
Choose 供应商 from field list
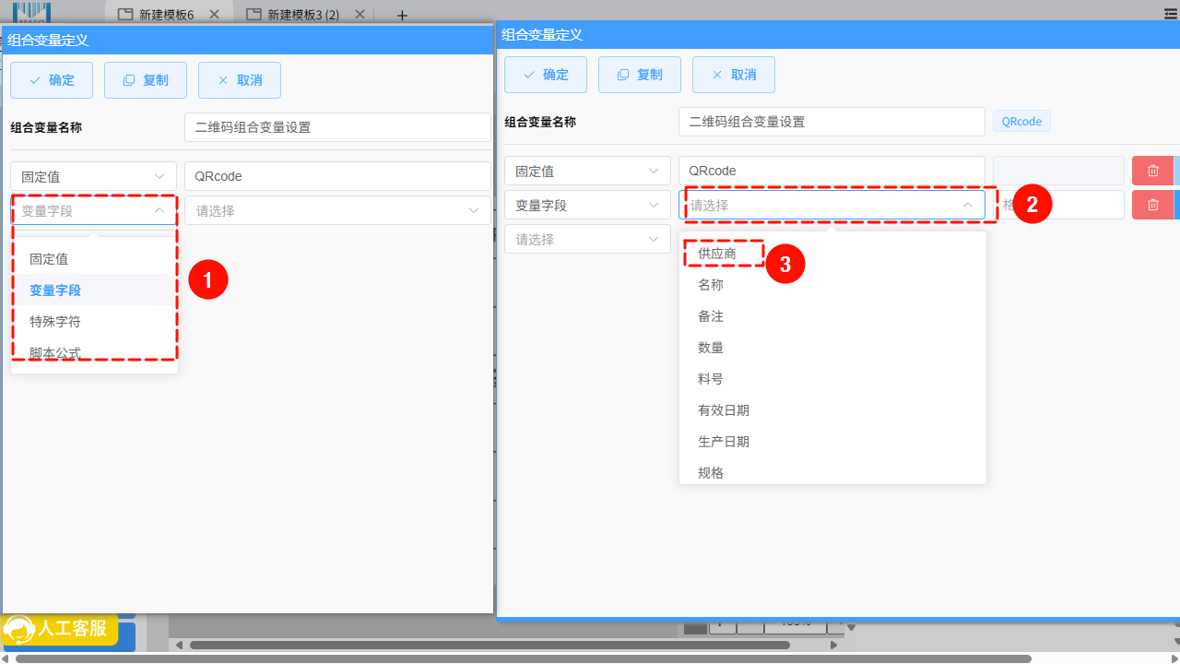tap(832, 254)
